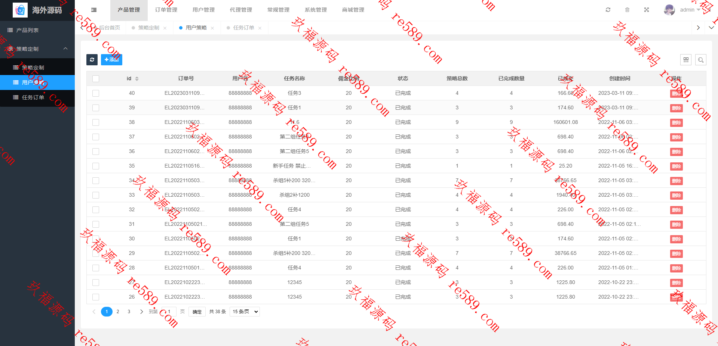Enter fullscreen mode via header icon
The height and width of the screenshot is (346, 718).
click(647, 10)
